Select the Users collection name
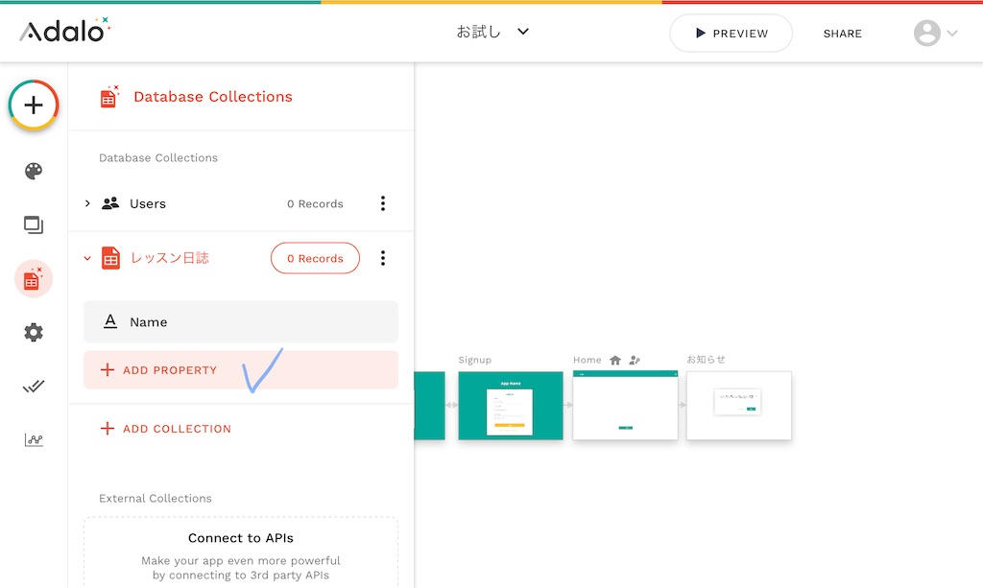This screenshot has width=983, height=588. click(148, 203)
